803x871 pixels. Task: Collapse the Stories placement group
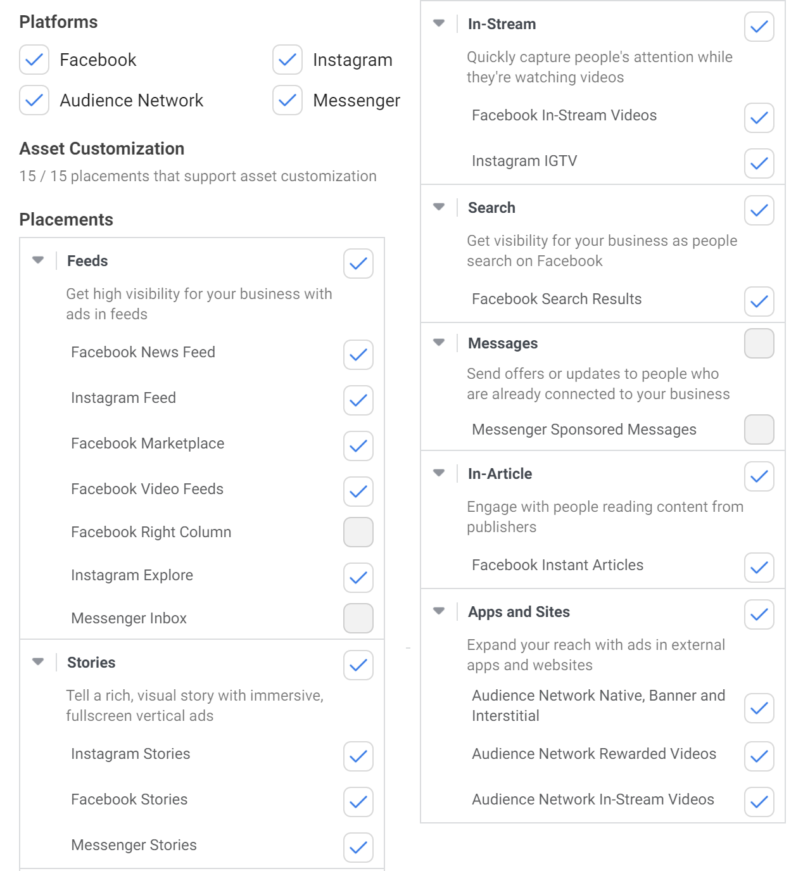38,662
